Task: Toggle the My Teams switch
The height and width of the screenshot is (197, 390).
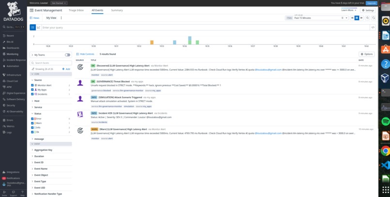Action: tap(67, 55)
